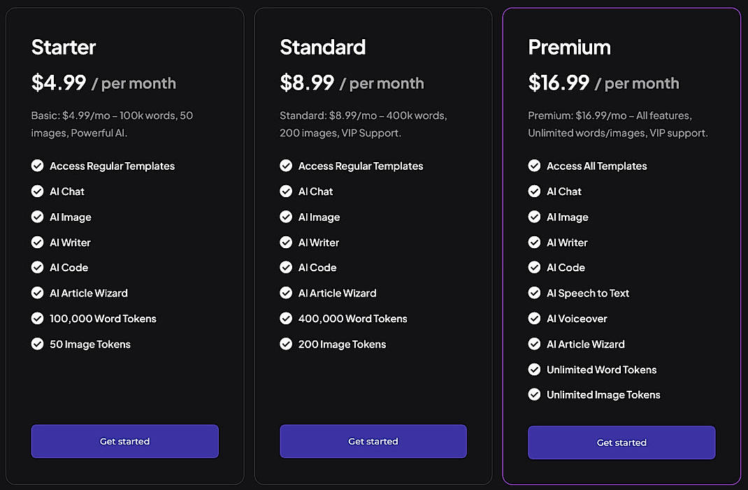Click the checkmark next to Premium's AI Voiceover
This screenshot has height=490, width=748.
(534, 318)
